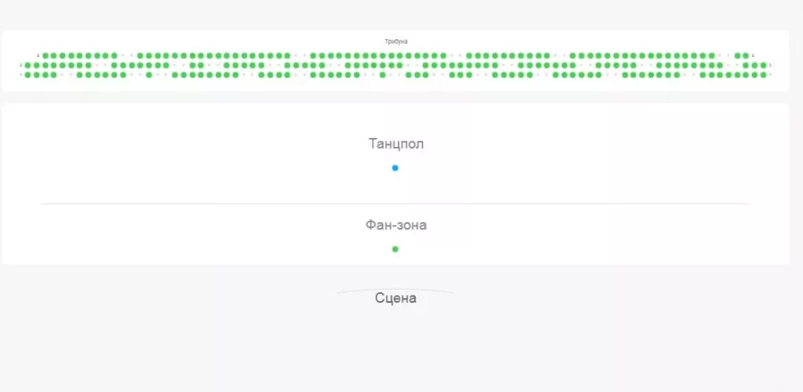Select third seat from left in row 1
Image resolution: width=803 pixels, height=392 pixels.
tap(45, 75)
